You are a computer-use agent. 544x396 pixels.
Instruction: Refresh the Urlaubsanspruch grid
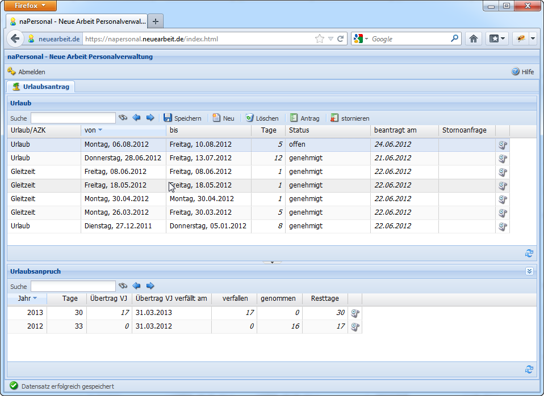coord(529,369)
